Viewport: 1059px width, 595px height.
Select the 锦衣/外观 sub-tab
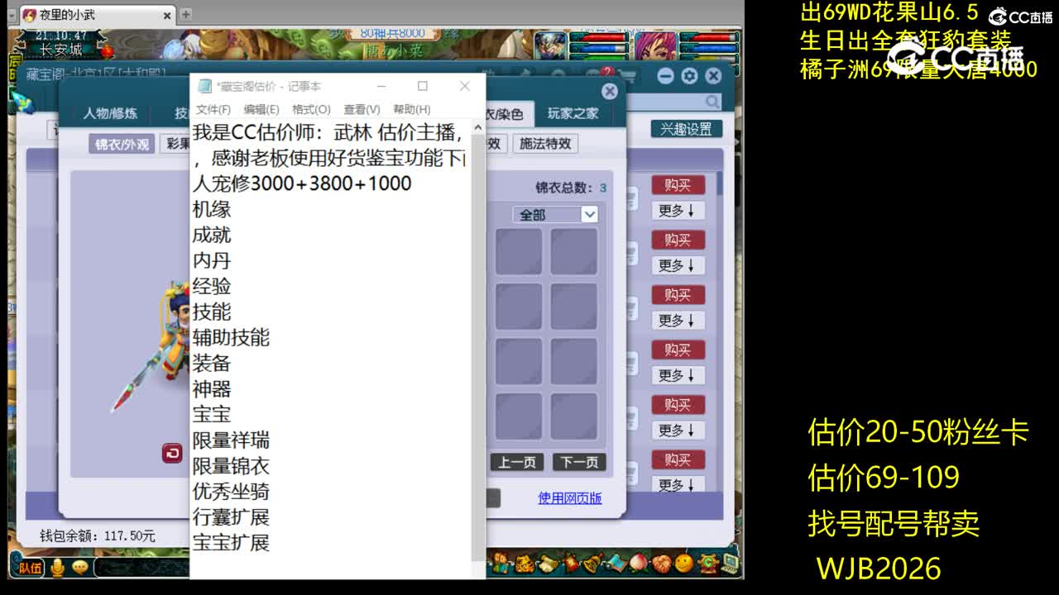tap(122, 144)
